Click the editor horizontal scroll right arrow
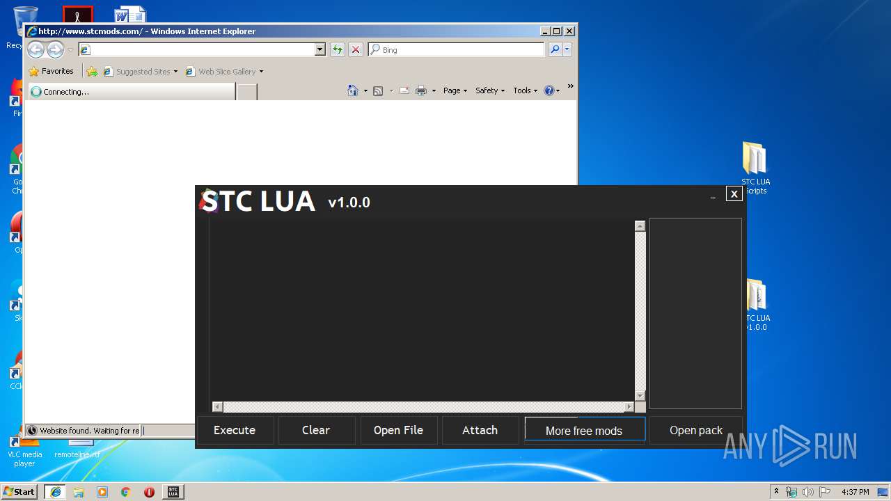 click(629, 406)
